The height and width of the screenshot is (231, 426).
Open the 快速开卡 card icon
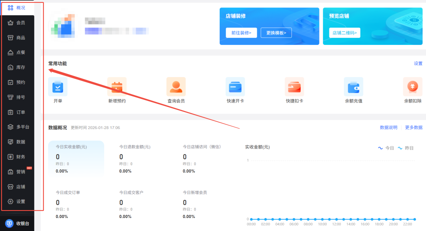point(235,87)
